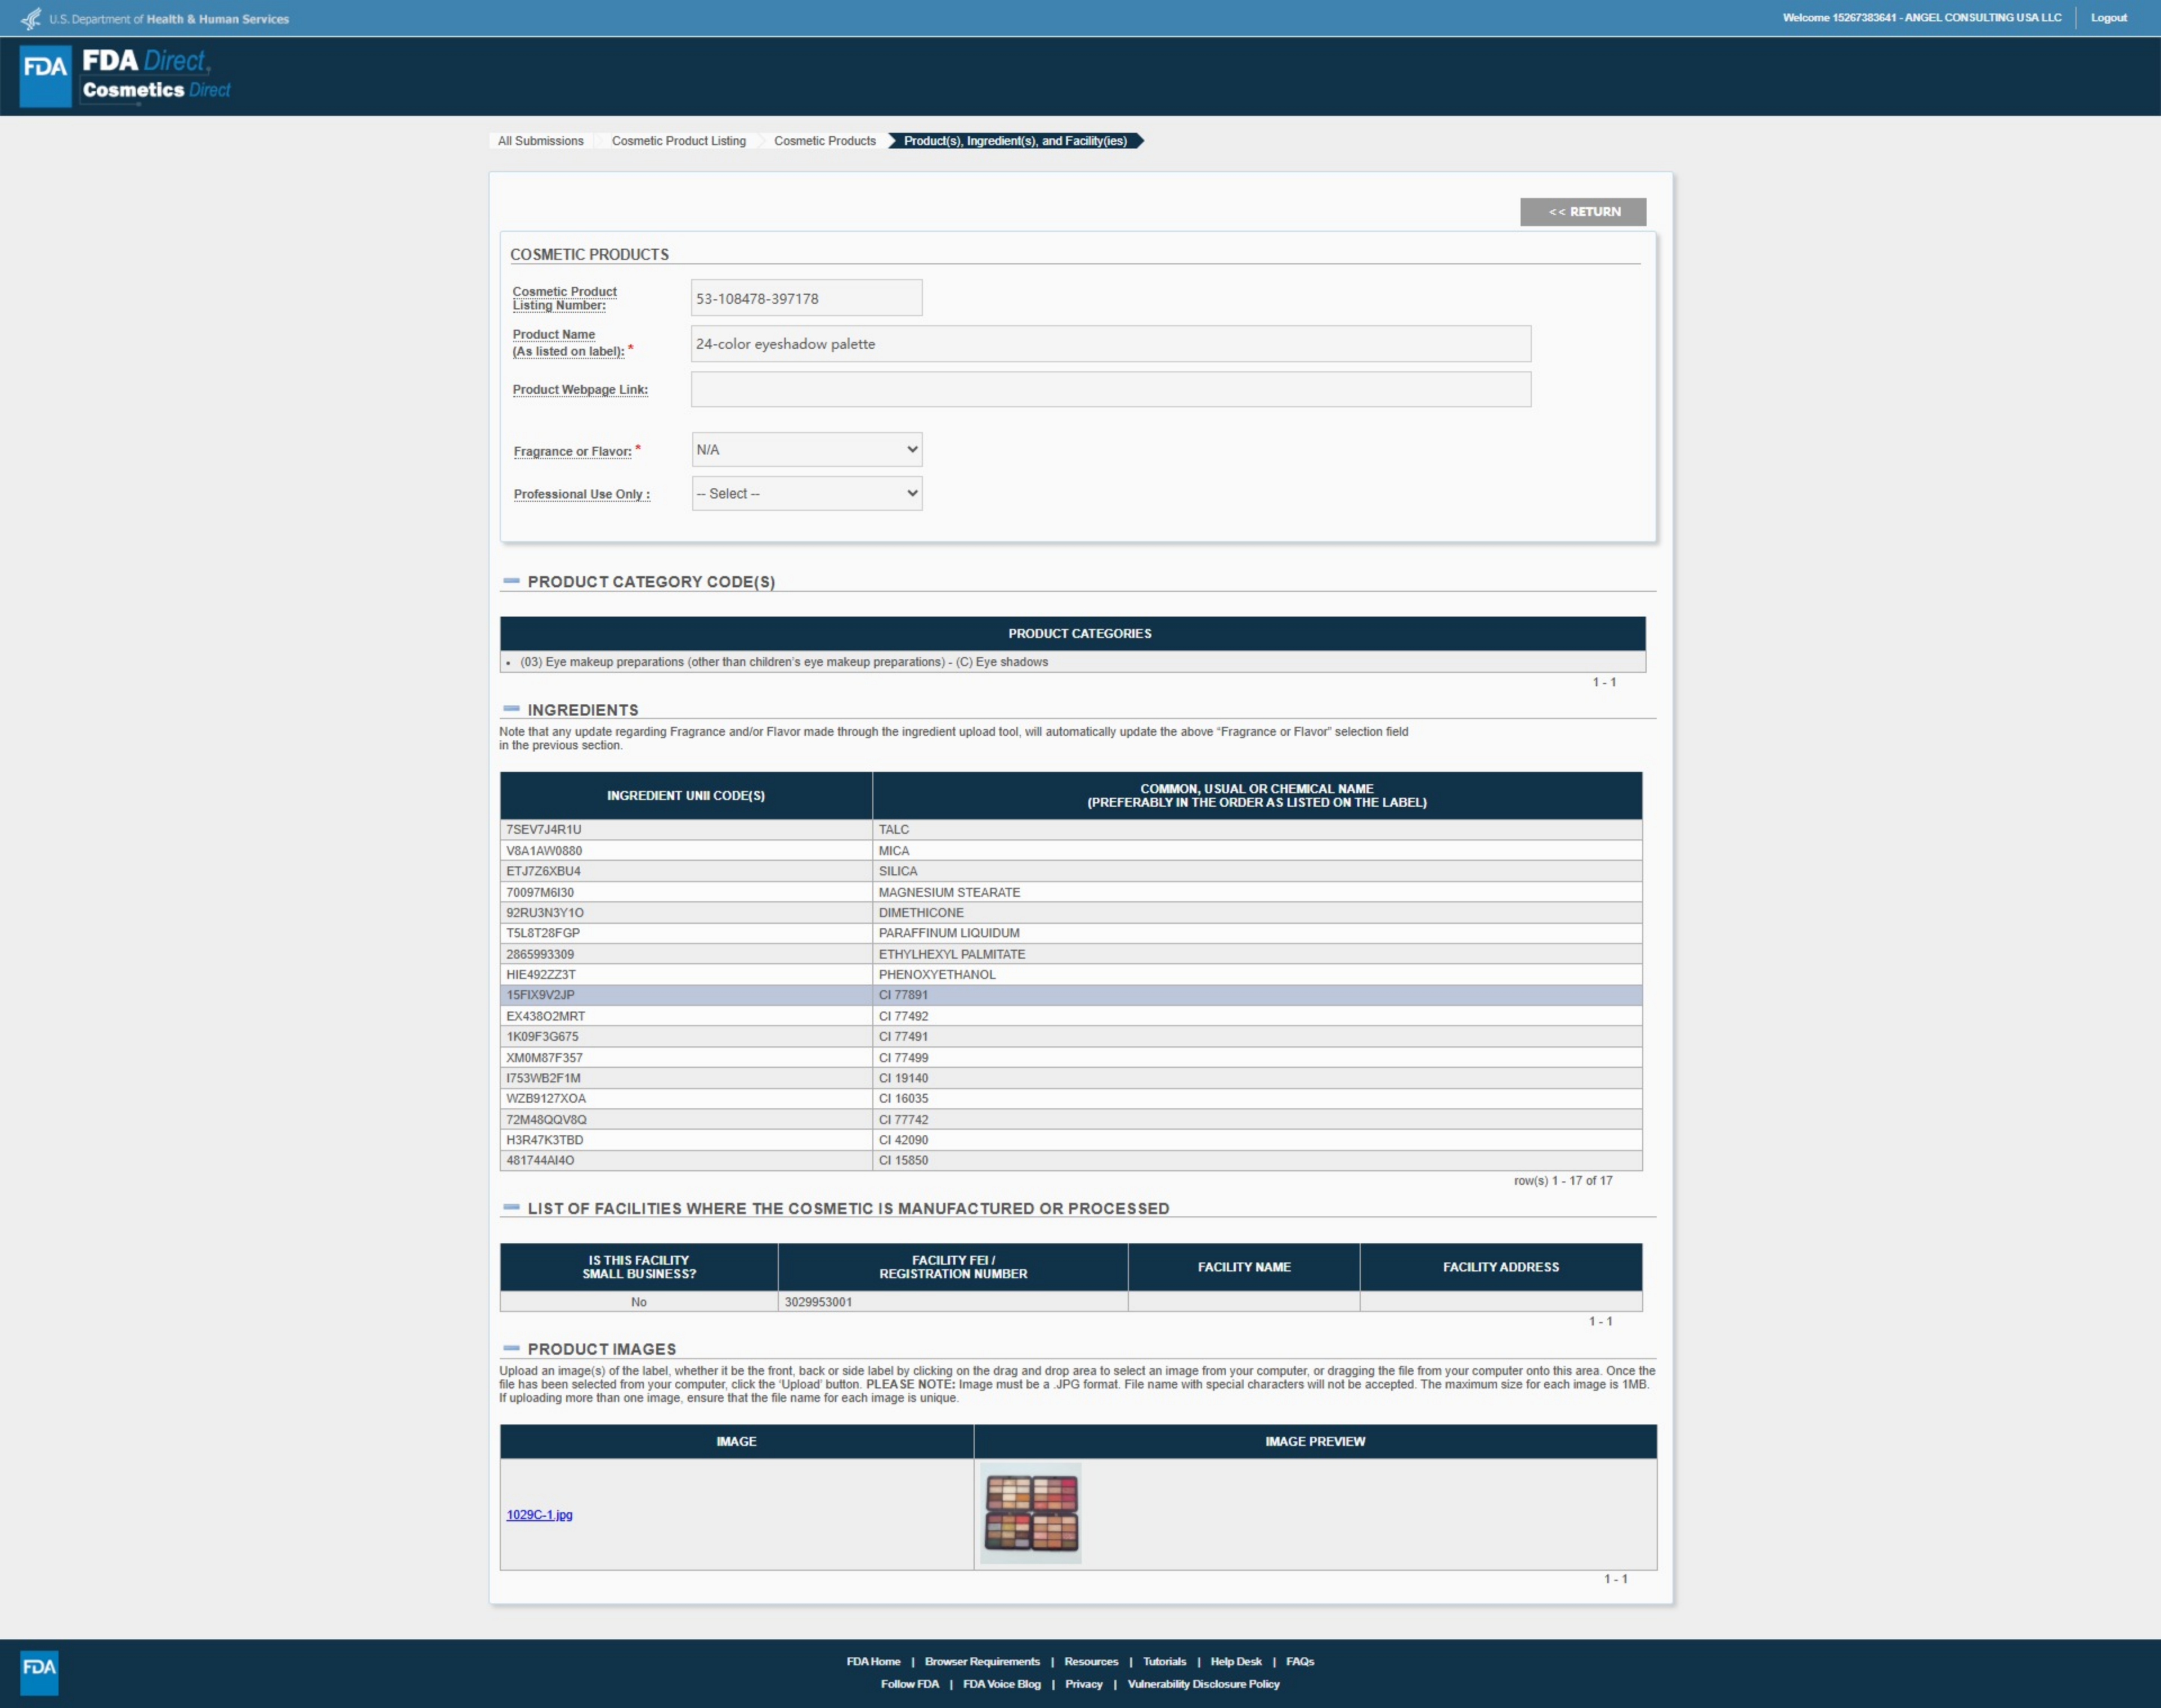Viewport: 2161px width, 1708px height.
Task: Click the eyeshadow palette image preview
Action: pyautogui.click(x=1030, y=1513)
